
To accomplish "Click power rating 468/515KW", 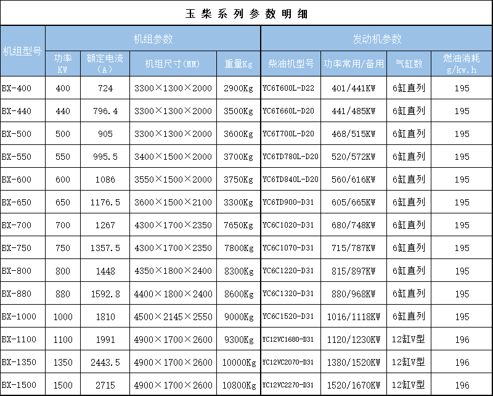I will [354, 134].
